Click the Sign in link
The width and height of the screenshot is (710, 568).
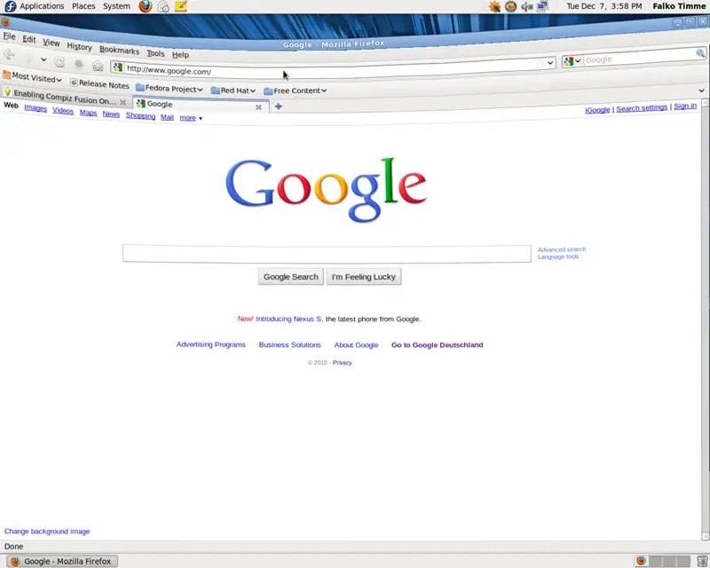click(x=685, y=106)
